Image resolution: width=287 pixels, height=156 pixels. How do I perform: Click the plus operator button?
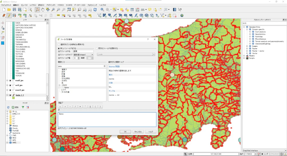click(65, 107)
